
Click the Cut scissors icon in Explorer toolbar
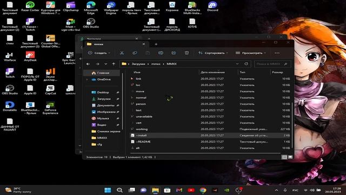pyautogui.click(x=122, y=53)
